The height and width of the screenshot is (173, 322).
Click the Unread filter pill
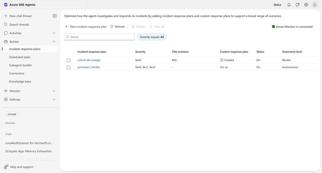pyautogui.click(x=12, y=114)
